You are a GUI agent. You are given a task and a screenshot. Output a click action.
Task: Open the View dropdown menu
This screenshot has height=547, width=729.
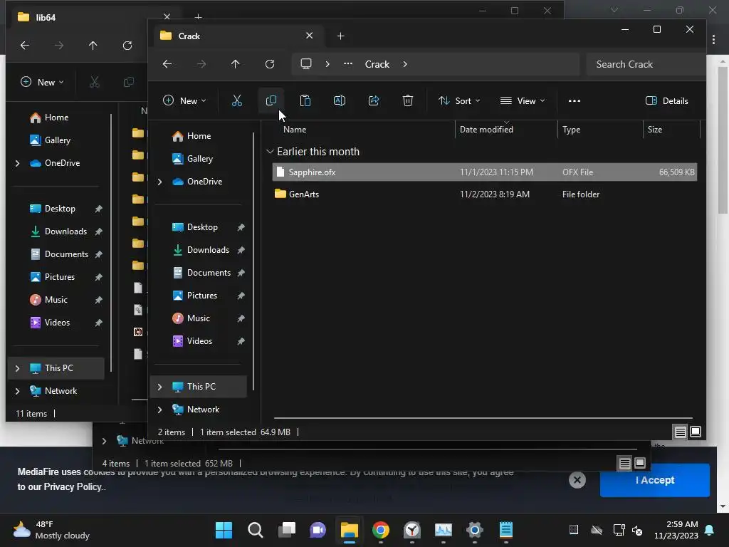click(x=523, y=100)
